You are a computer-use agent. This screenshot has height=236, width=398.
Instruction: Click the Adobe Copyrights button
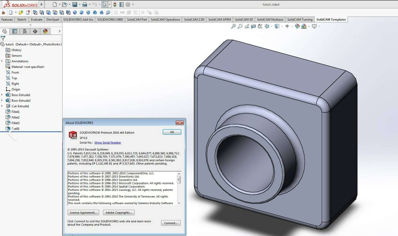(x=119, y=213)
